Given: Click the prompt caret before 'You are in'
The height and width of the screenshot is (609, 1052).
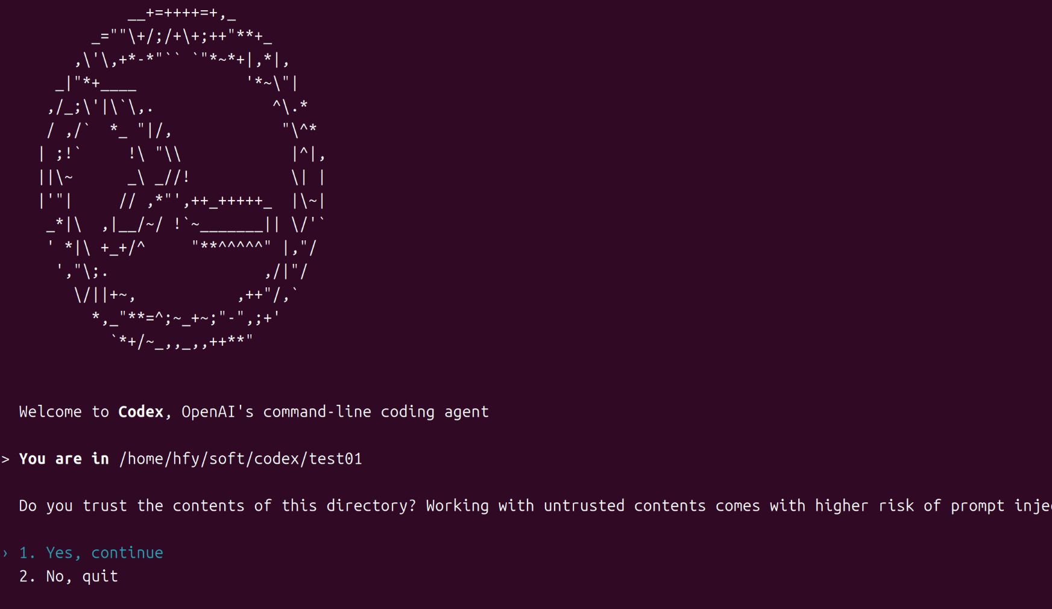Looking at the screenshot, I should 5,459.
